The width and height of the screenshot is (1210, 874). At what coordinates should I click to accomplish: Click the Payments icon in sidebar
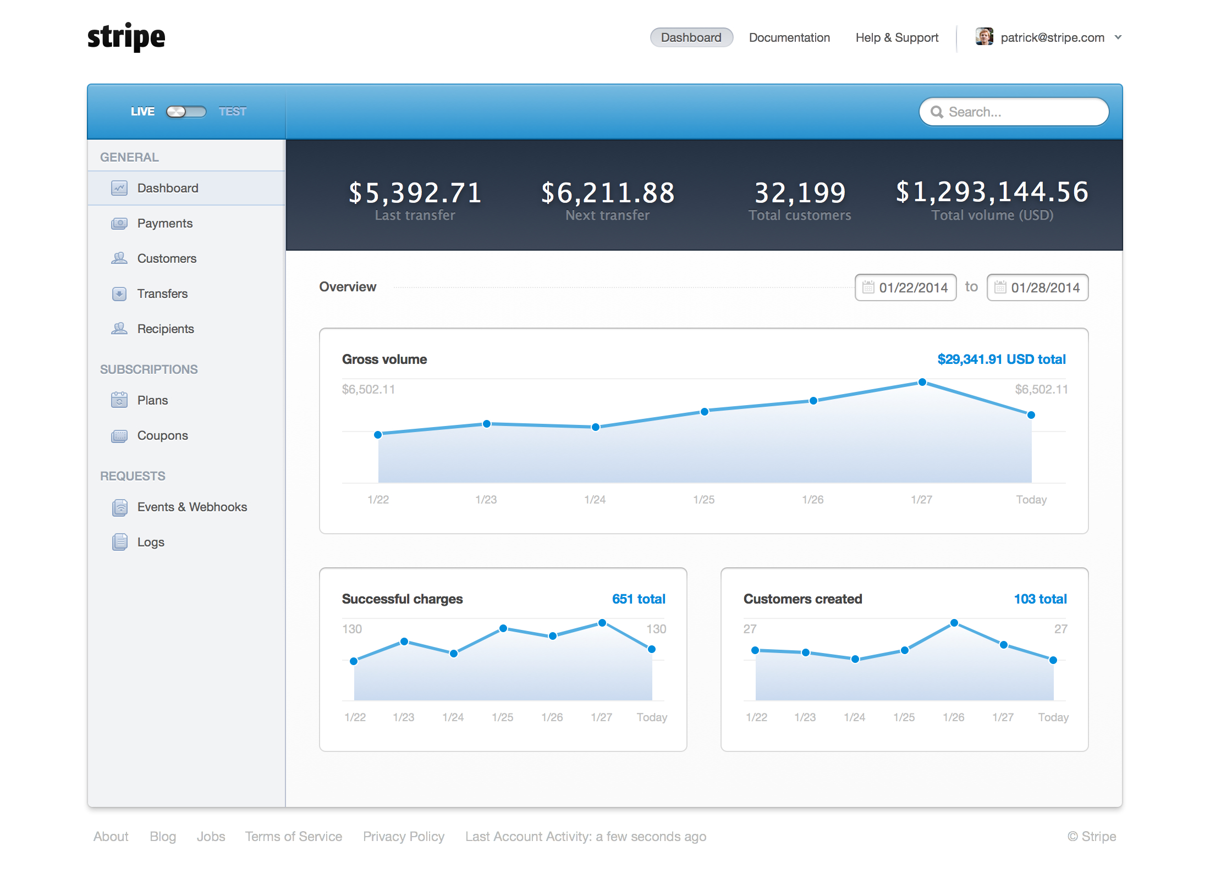pos(119,223)
